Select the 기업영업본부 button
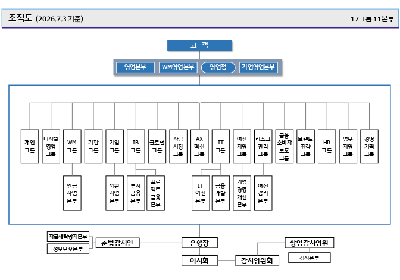400x280 pixels. (x=258, y=67)
